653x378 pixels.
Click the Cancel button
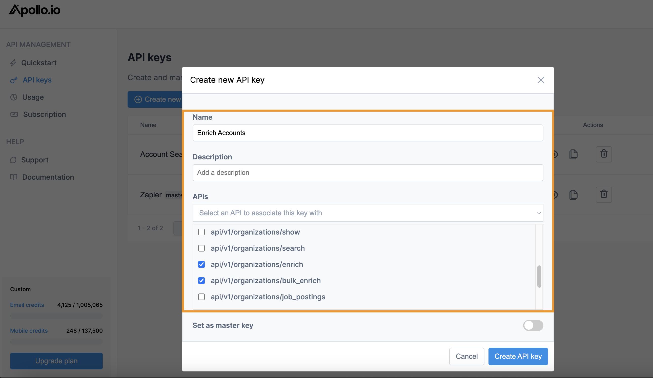[466, 356]
